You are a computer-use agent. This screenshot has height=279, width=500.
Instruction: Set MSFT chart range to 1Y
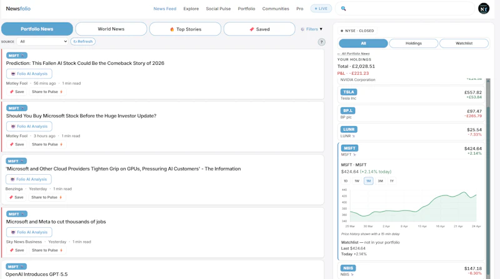click(x=392, y=181)
